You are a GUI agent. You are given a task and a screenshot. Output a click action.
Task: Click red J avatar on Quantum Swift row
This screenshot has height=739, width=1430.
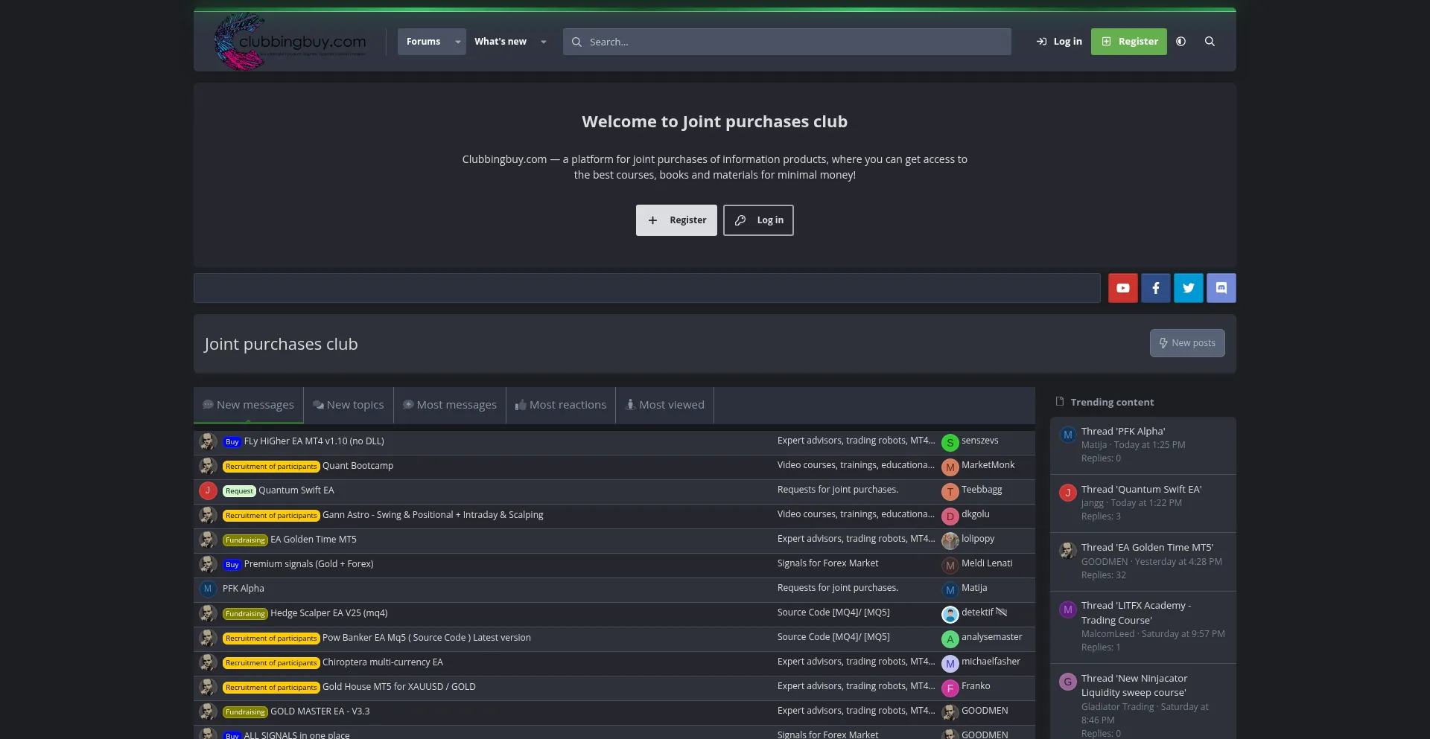click(208, 490)
